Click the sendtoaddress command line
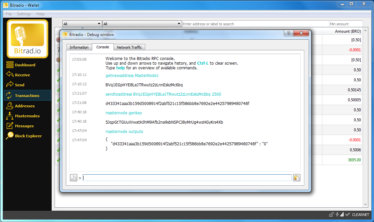 tap(163, 94)
